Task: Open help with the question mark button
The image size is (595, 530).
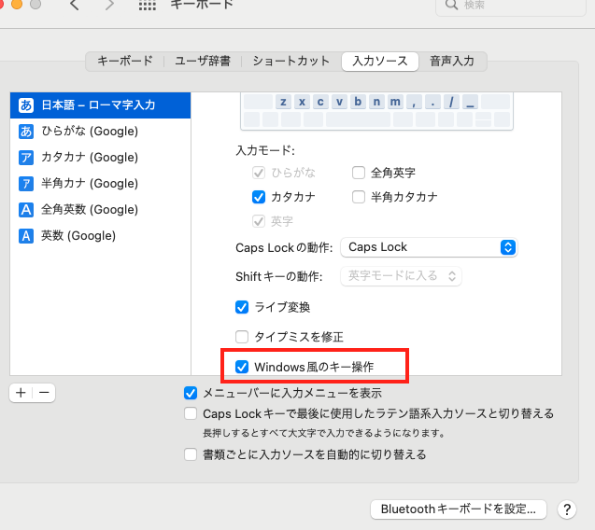Action: click(x=567, y=509)
